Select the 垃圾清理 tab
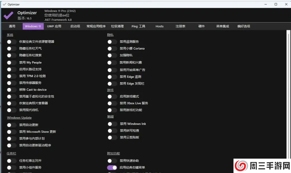This screenshot has height=173, width=291. tap(117, 26)
